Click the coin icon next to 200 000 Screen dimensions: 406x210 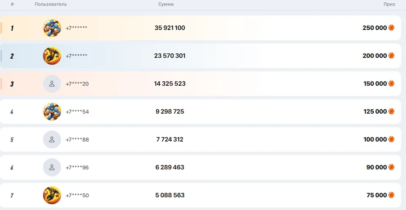pos(391,55)
